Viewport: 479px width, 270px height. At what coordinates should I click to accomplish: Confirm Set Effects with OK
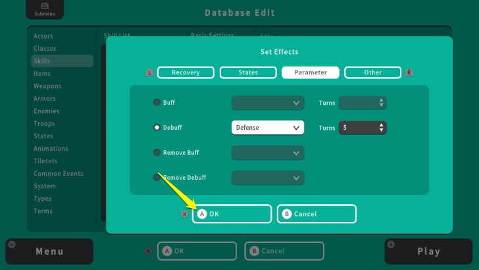tap(232, 214)
